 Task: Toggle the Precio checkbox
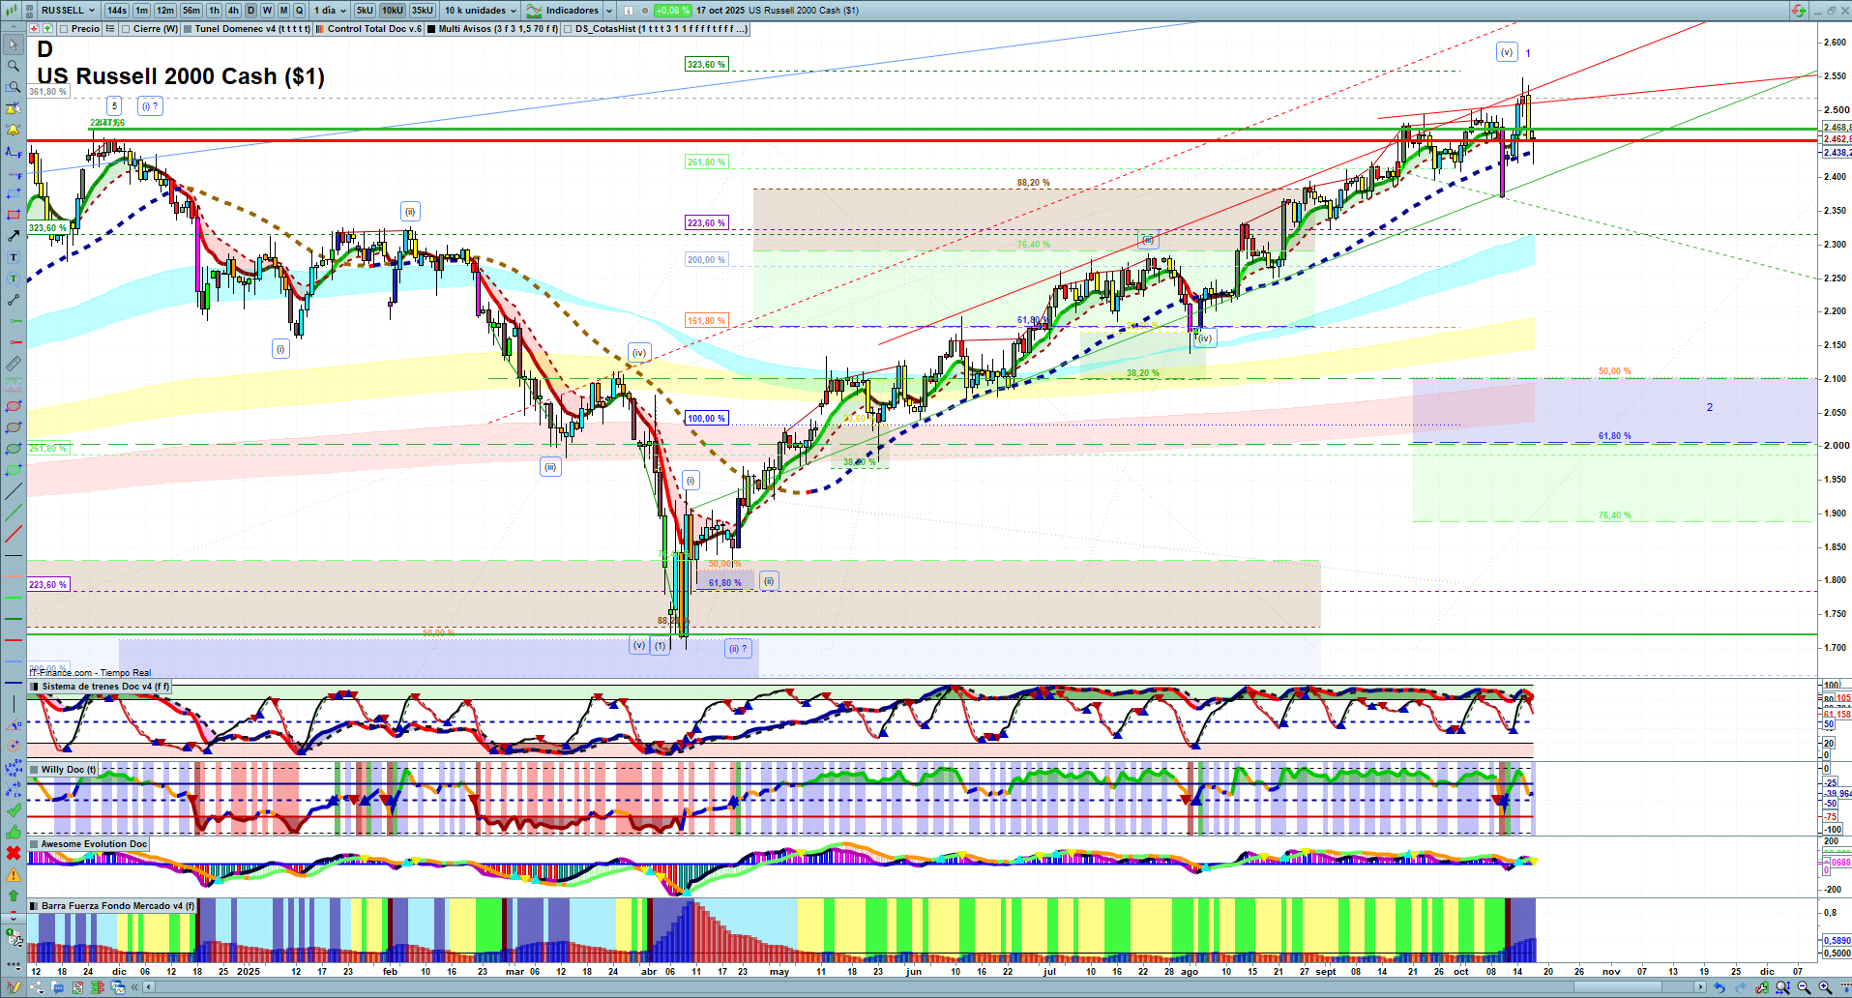65,29
